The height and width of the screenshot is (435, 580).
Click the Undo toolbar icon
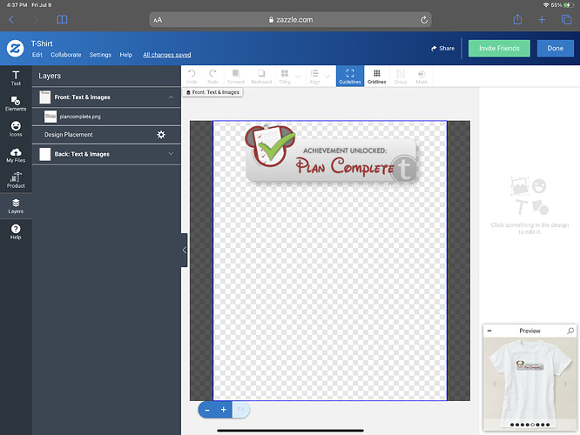192,77
